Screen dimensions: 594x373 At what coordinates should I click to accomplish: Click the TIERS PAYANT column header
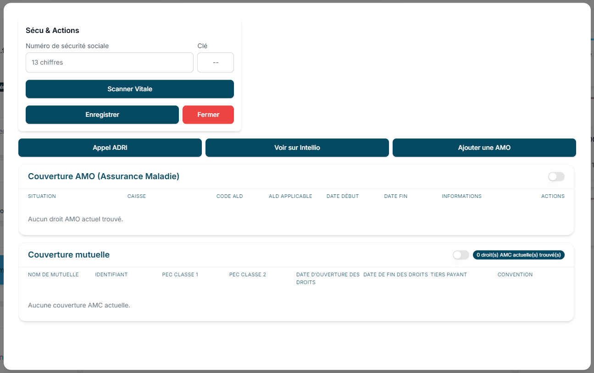(x=449, y=274)
